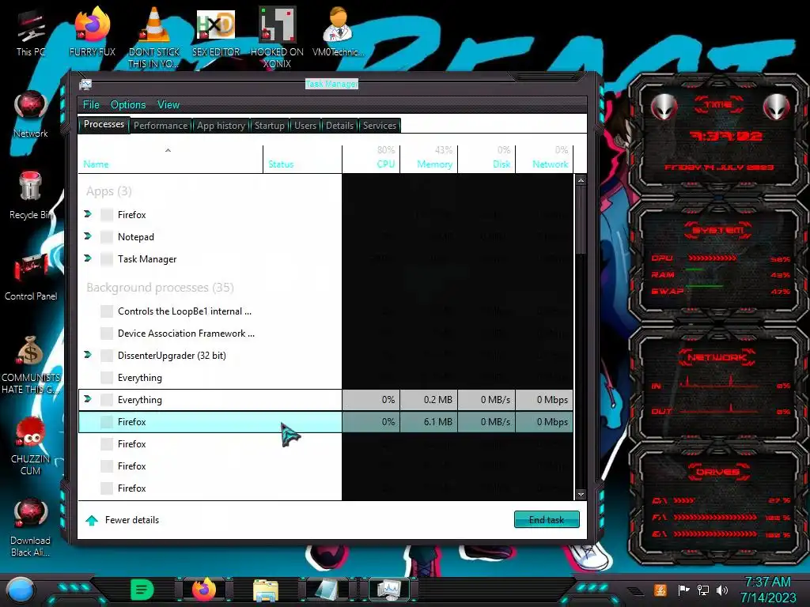
Task: Switch to the Startup tab
Action: coord(269,126)
